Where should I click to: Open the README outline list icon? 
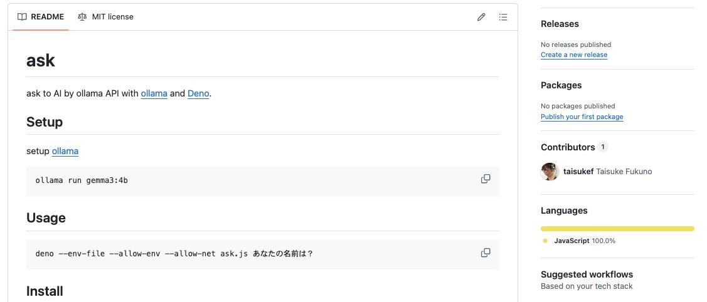(x=503, y=17)
